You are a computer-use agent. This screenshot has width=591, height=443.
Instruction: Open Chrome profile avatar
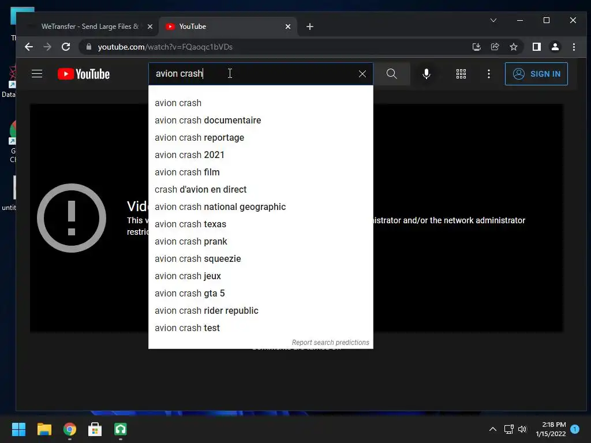[555, 47]
